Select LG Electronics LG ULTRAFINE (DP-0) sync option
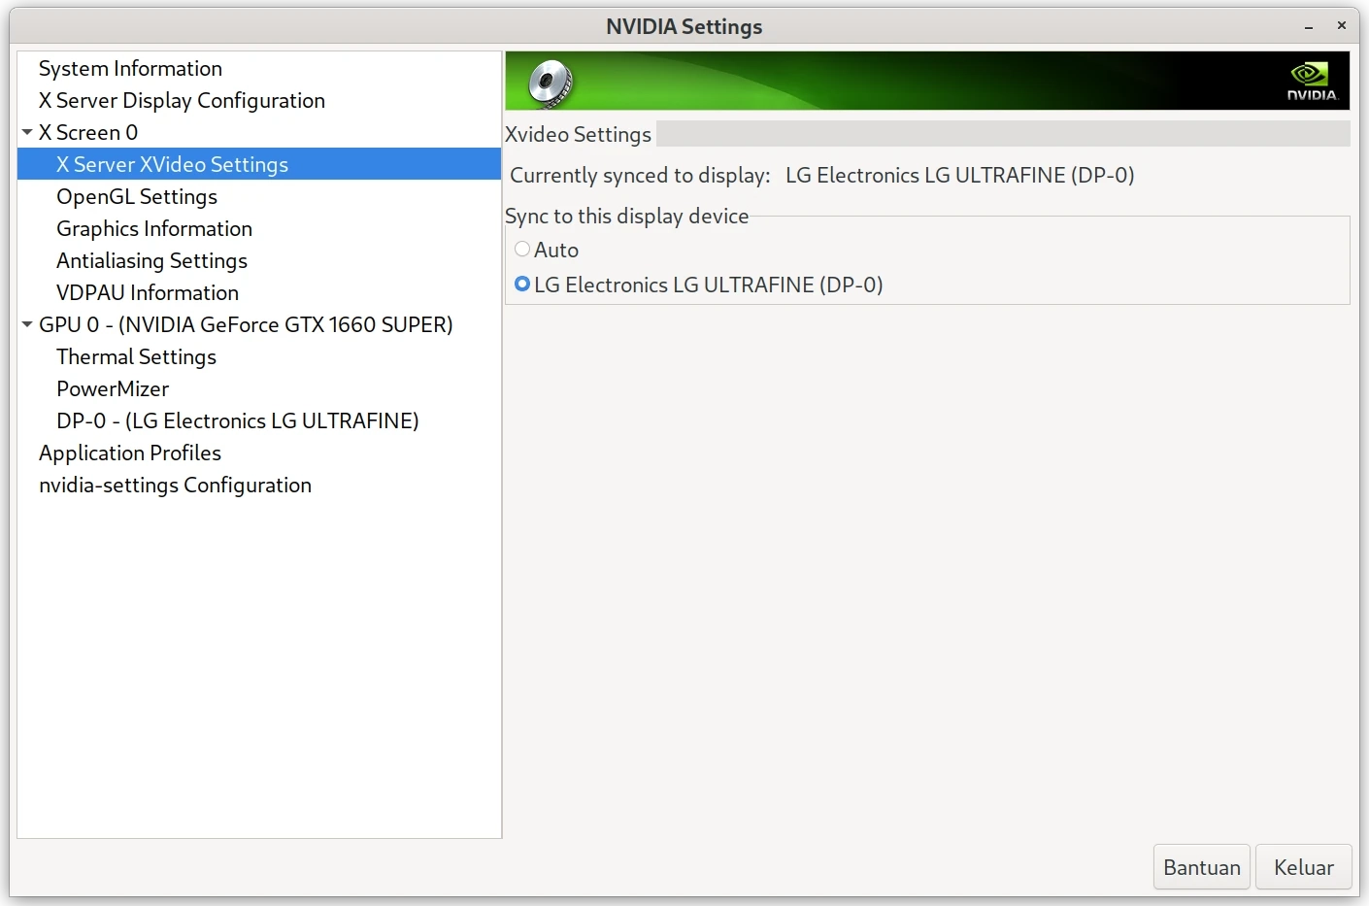The image size is (1369, 906). coord(521,285)
